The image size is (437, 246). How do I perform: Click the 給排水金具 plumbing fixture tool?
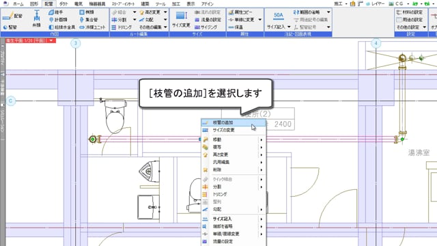[62, 27]
